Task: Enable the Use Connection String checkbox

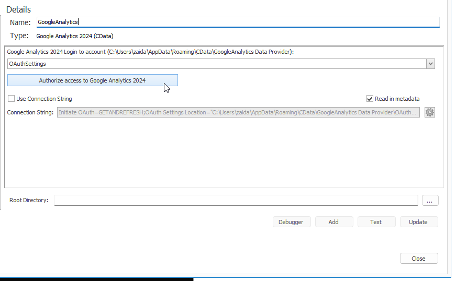Action: [x=11, y=99]
